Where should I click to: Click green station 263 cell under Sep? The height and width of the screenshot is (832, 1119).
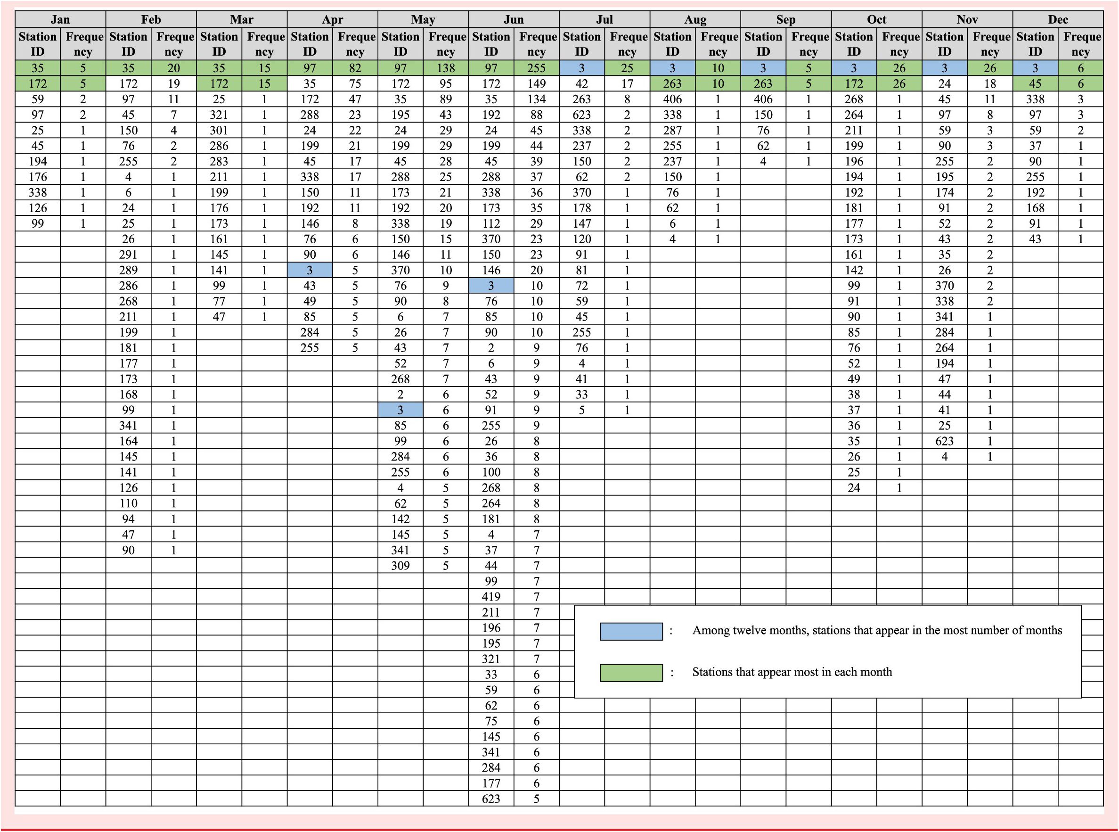(763, 83)
